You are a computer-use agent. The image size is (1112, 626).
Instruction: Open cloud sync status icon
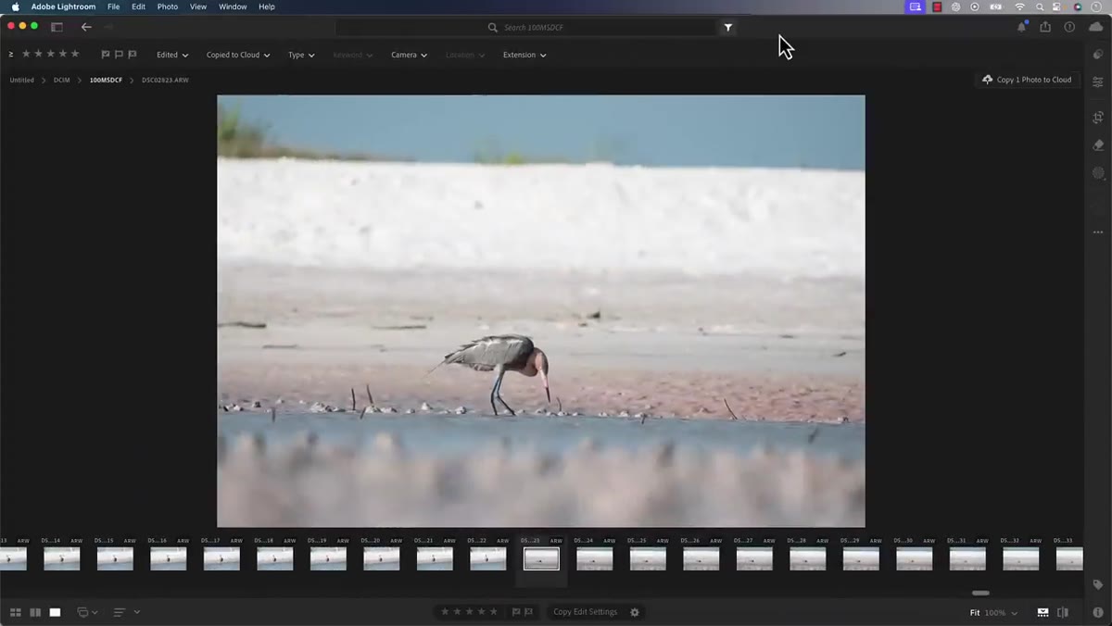click(1096, 27)
